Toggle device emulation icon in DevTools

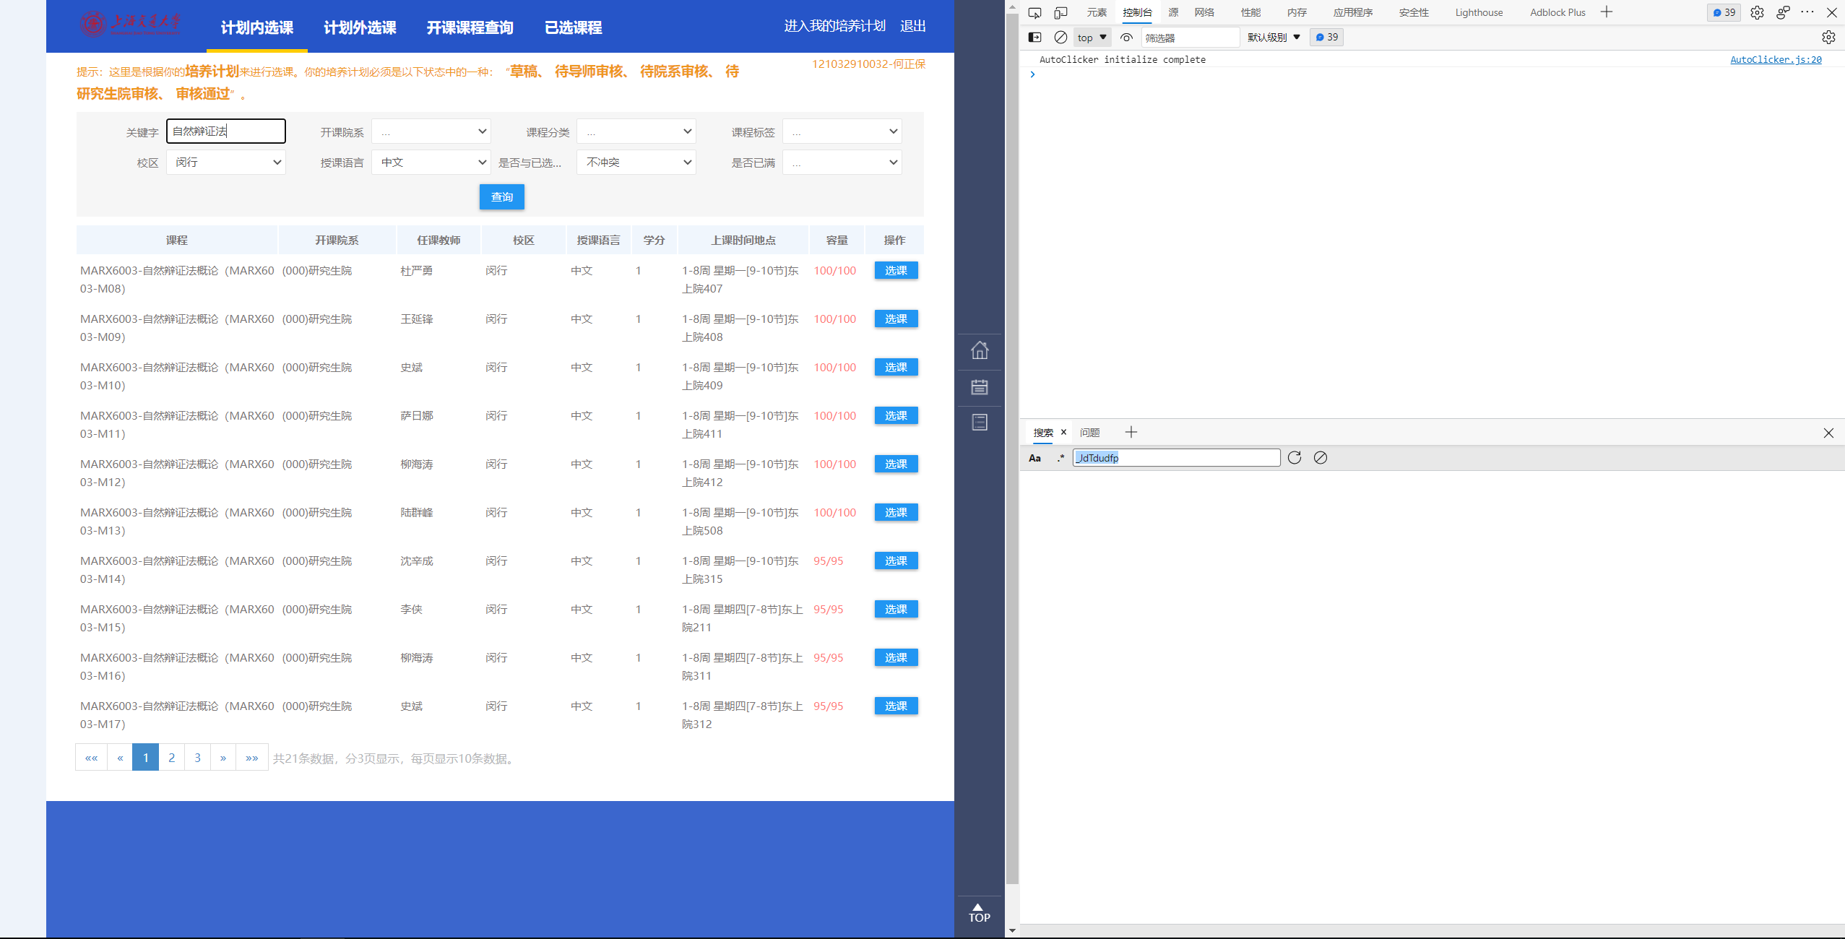point(1060,13)
